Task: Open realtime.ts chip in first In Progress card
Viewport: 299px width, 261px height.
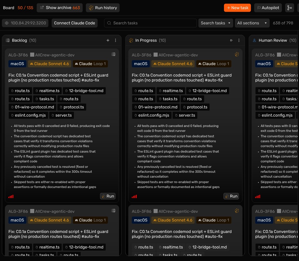Action: 171,91
